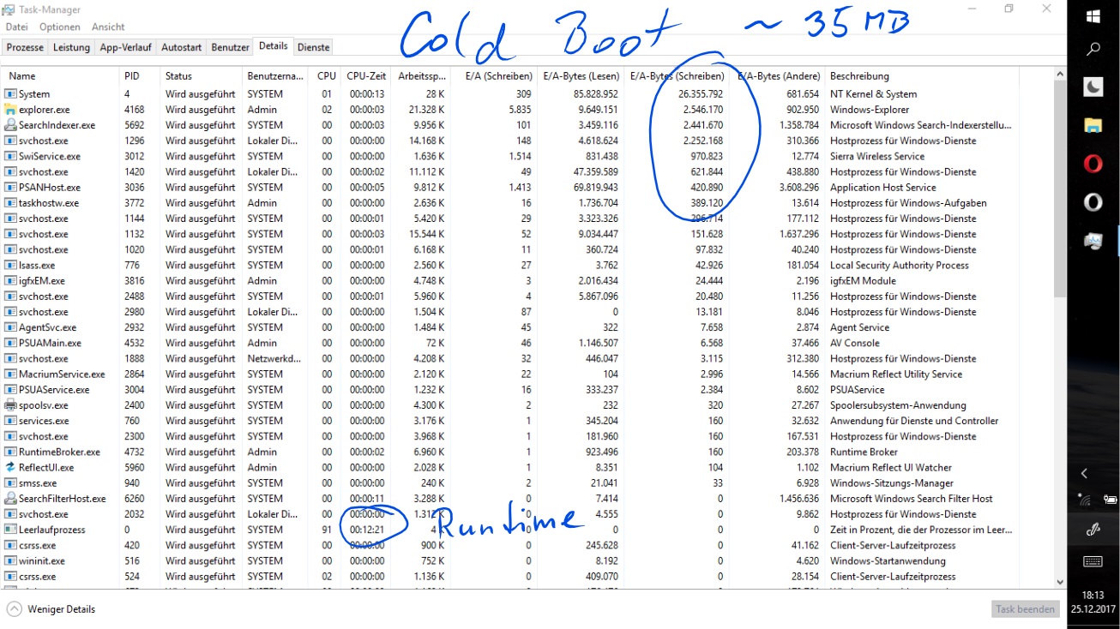The width and height of the screenshot is (1120, 629).
Task: Select the smss.exe process name
Action: 38,482
